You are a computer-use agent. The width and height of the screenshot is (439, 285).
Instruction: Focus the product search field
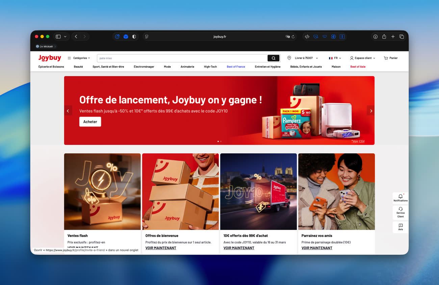coord(182,58)
